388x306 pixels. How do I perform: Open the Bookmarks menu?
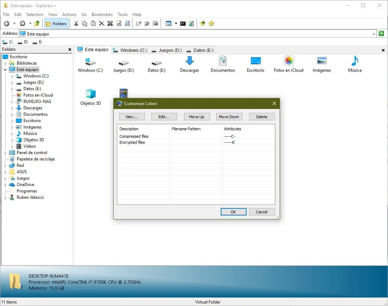click(x=102, y=14)
